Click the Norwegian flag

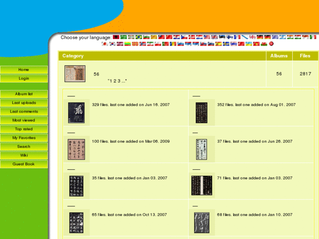tap(143, 44)
